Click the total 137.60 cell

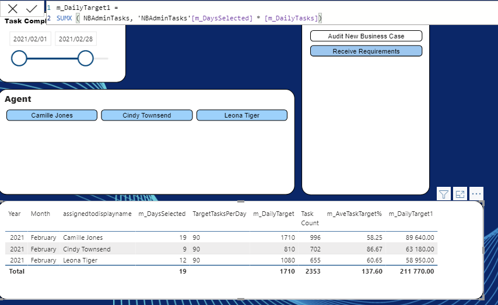tap(372, 271)
